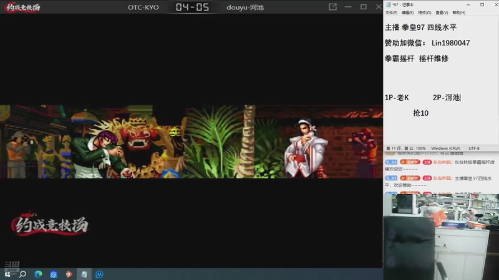Click the 约战竞技场 logo below the game
This screenshot has width=499, height=280.
point(50,224)
